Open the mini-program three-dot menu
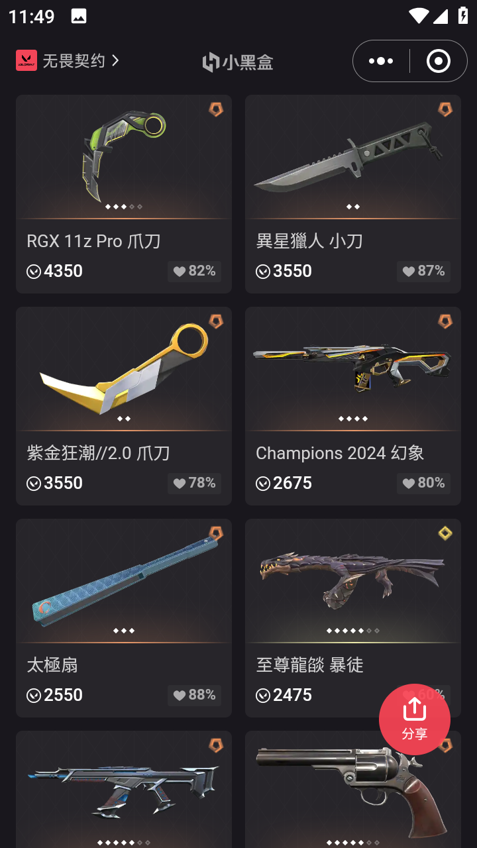This screenshot has width=477, height=848. (x=381, y=61)
